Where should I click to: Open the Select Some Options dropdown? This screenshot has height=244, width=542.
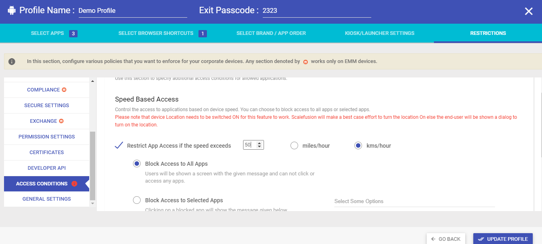pos(414,201)
